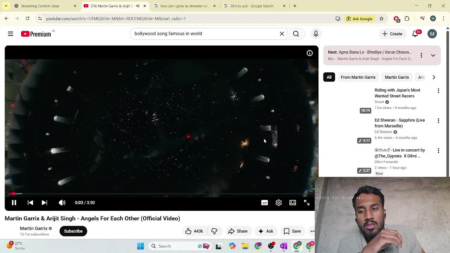Image resolution: width=450 pixels, height=253 pixels.
Task: Open Martin Garrix channel name link
Action: (33, 228)
